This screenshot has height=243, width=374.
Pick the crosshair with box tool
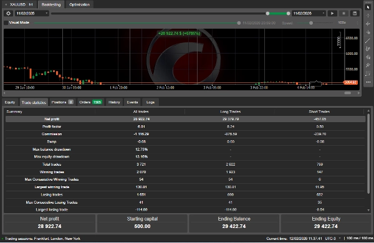[x=368, y=32]
